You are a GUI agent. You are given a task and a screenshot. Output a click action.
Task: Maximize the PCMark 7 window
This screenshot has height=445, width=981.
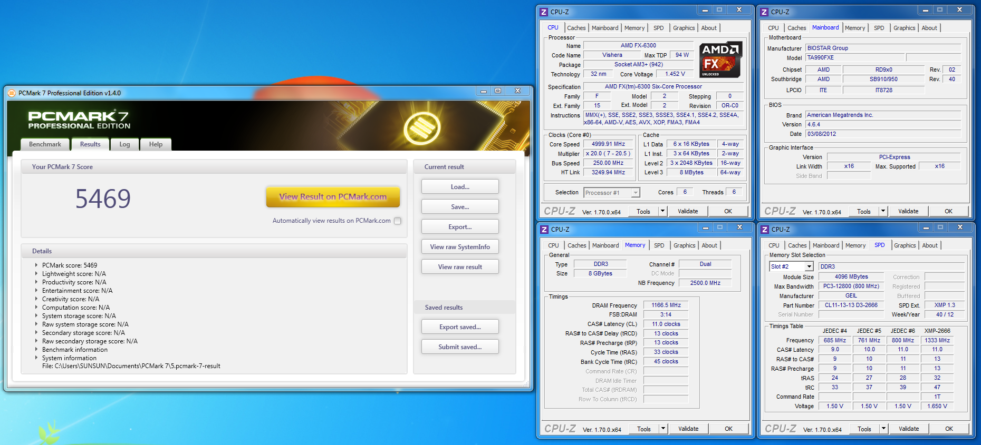498,91
